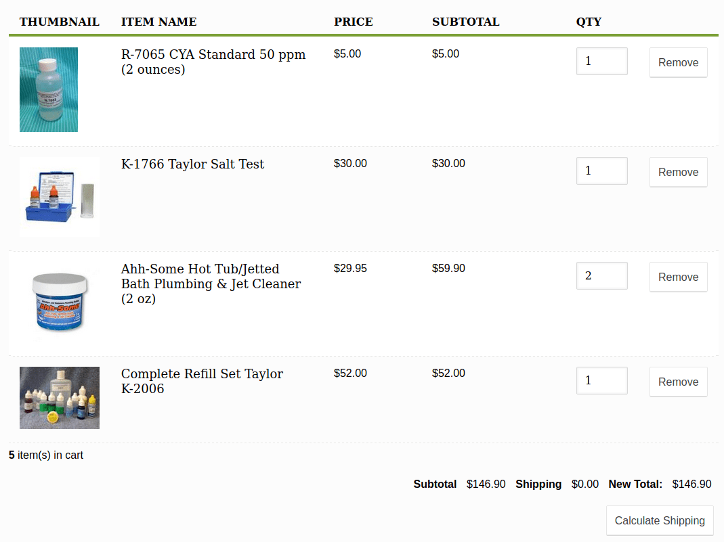
Task: Open Complete Refill Set Taylor K-2006 link
Action: (203, 381)
